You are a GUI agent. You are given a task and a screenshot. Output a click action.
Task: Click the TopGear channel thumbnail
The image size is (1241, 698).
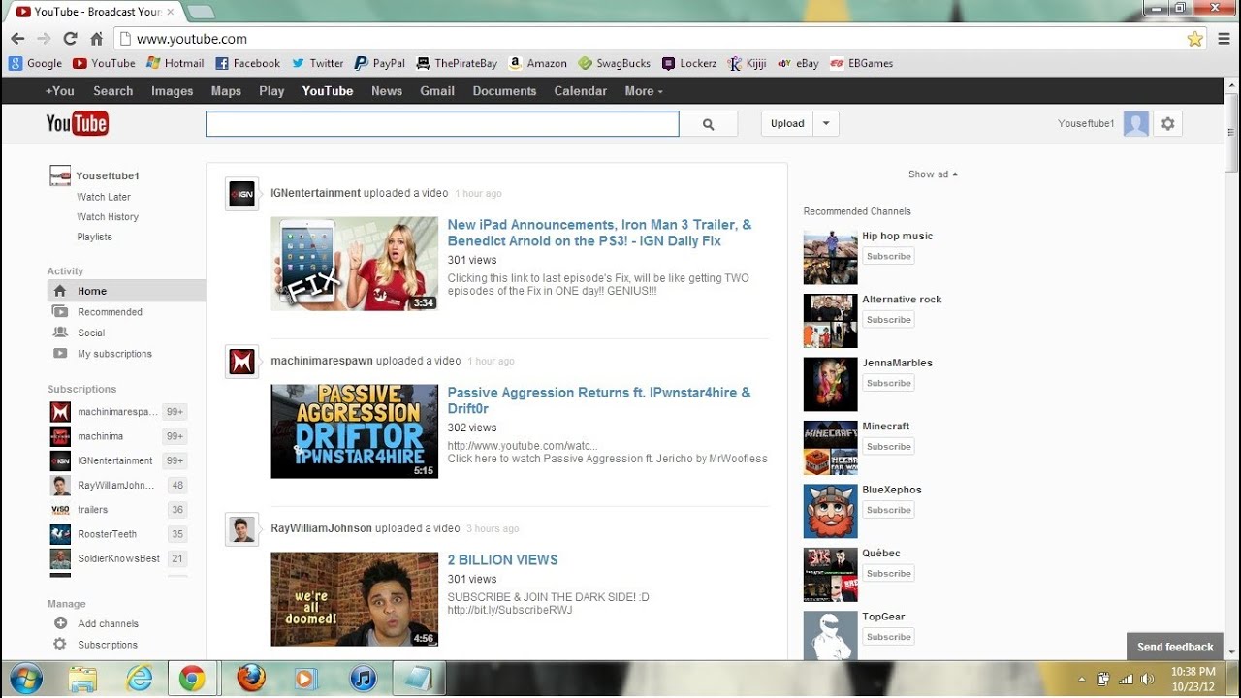point(831,636)
